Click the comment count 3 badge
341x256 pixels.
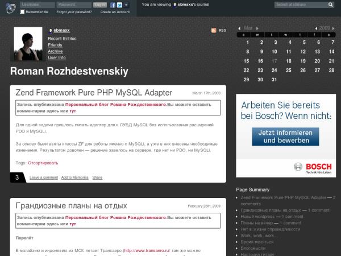(x=17, y=177)
